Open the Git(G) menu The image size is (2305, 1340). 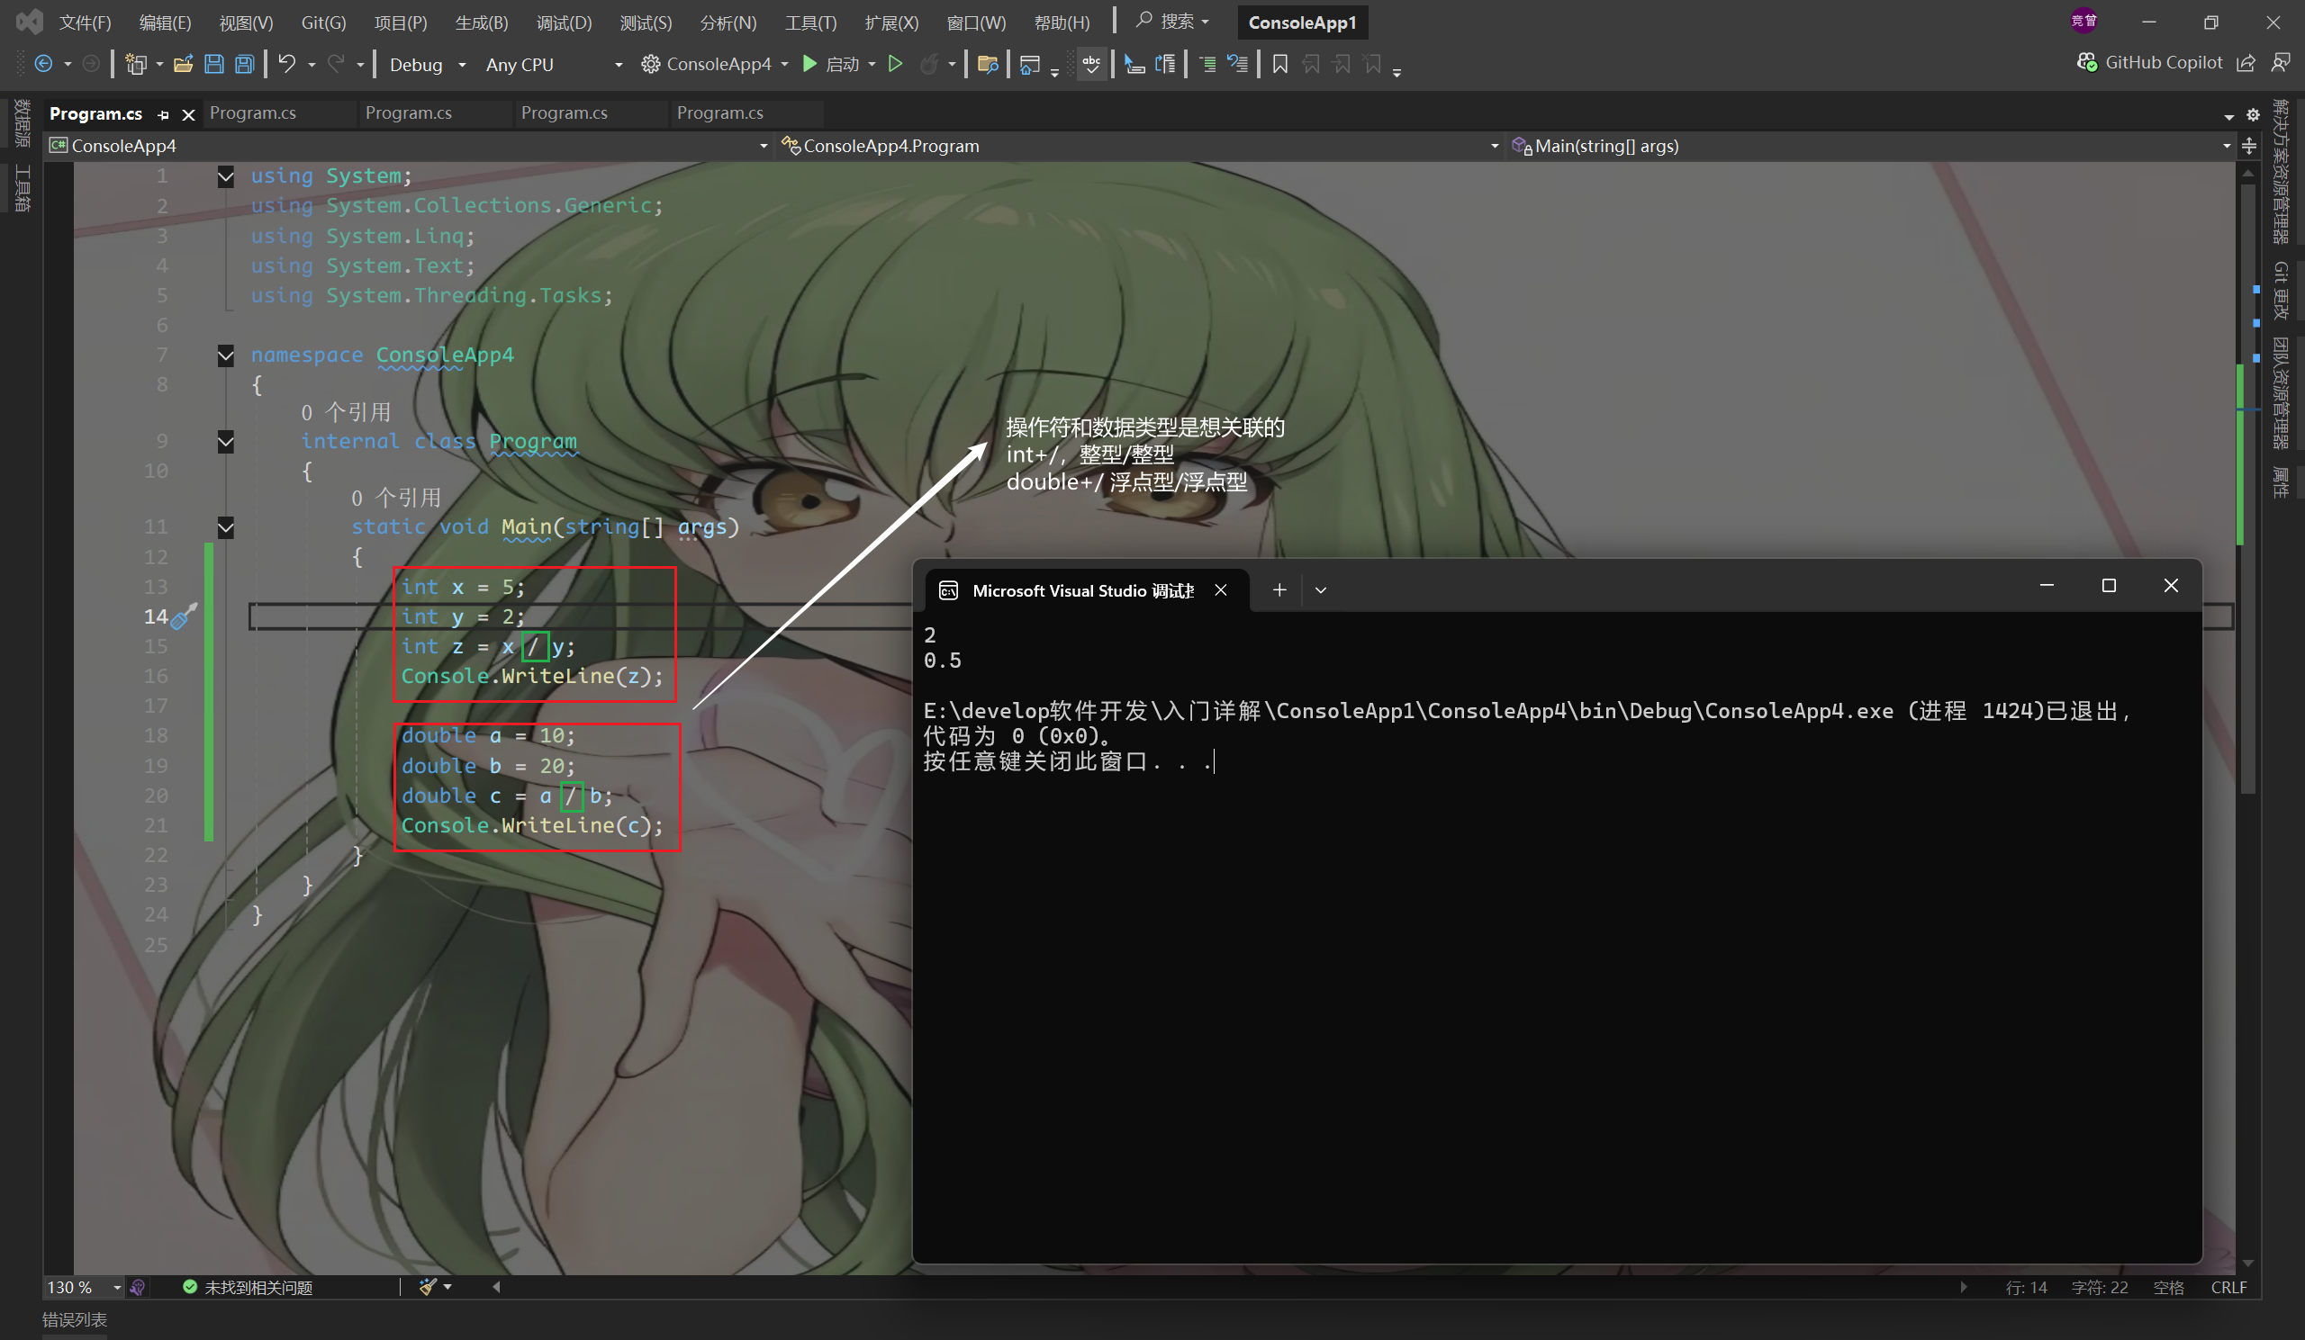tap(324, 22)
